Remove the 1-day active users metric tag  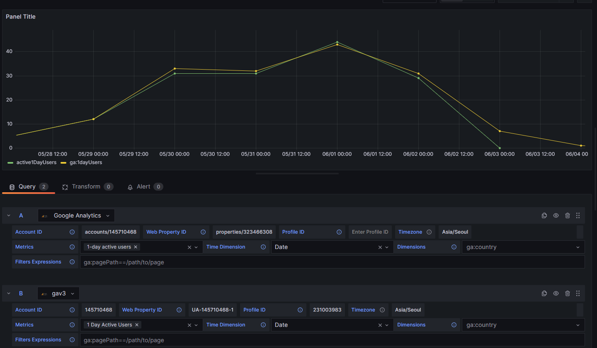click(136, 247)
